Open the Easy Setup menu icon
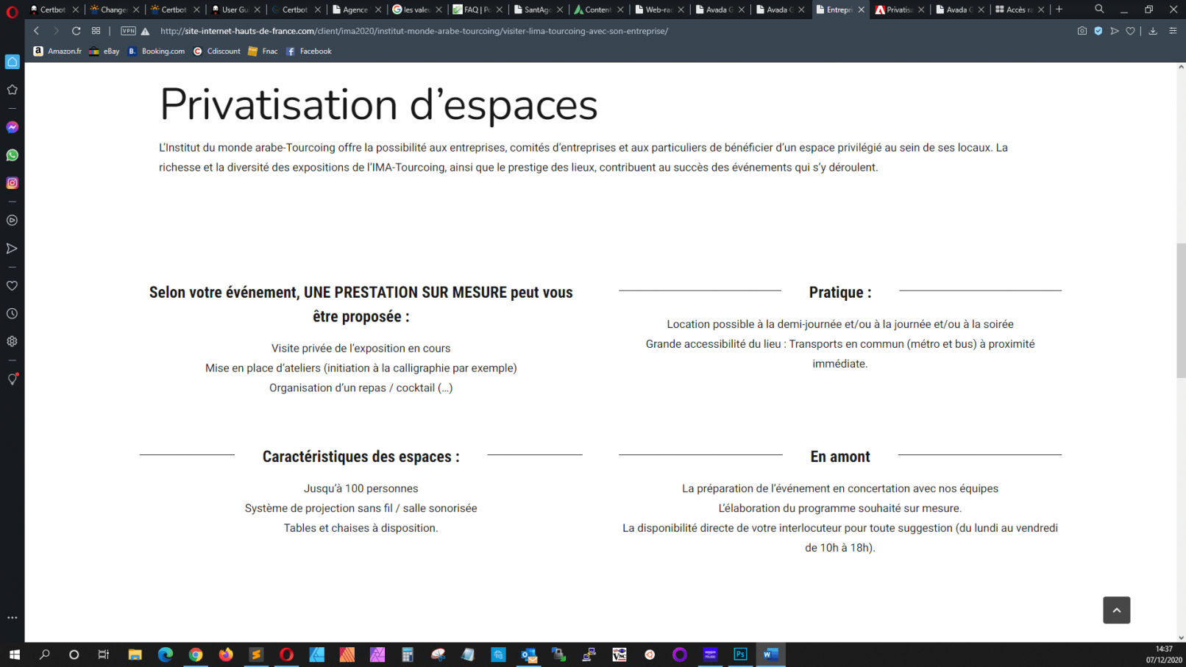Viewport: 1186px width, 667px height. [1173, 31]
